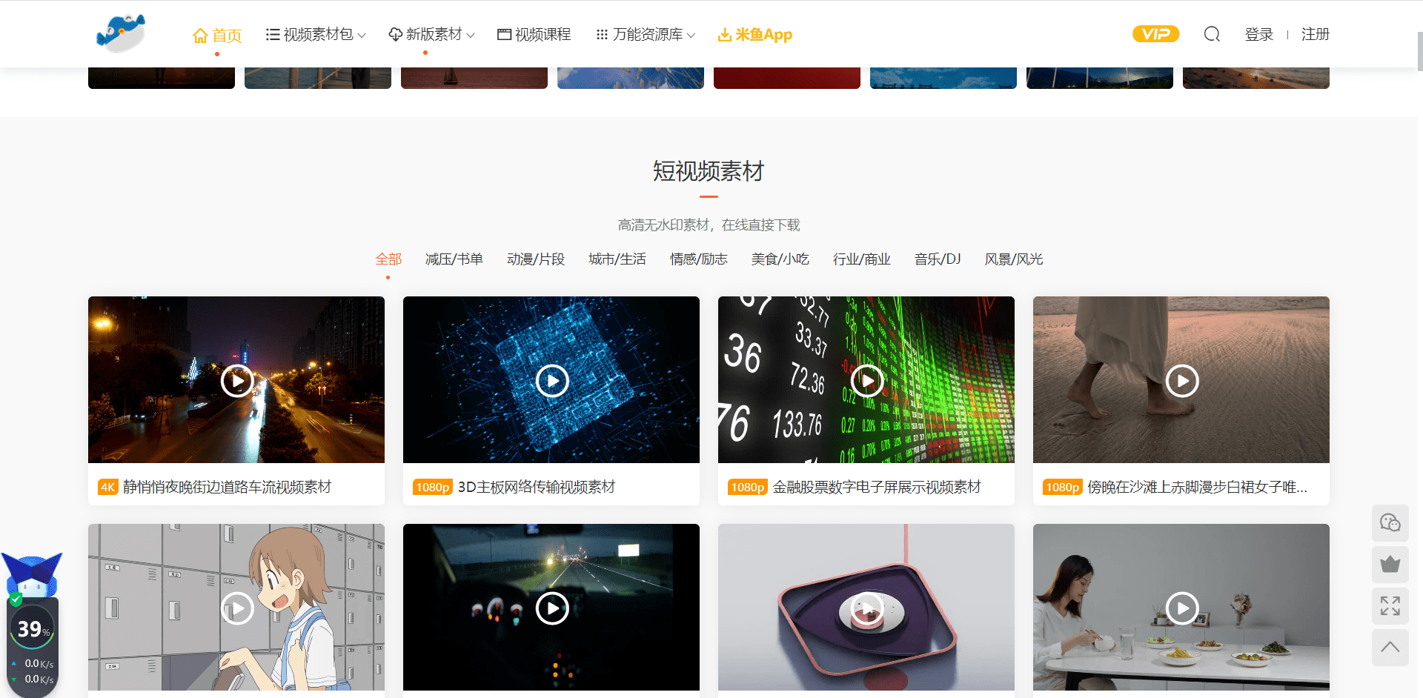Screen dimensions: 1423x698
Task: Toggle fullscreen using the expand arrows icon
Action: point(1390,606)
